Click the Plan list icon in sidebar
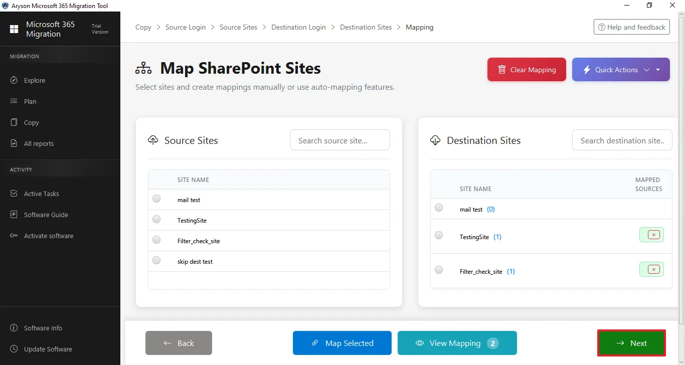This screenshot has width=685, height=365. point(14,101)
